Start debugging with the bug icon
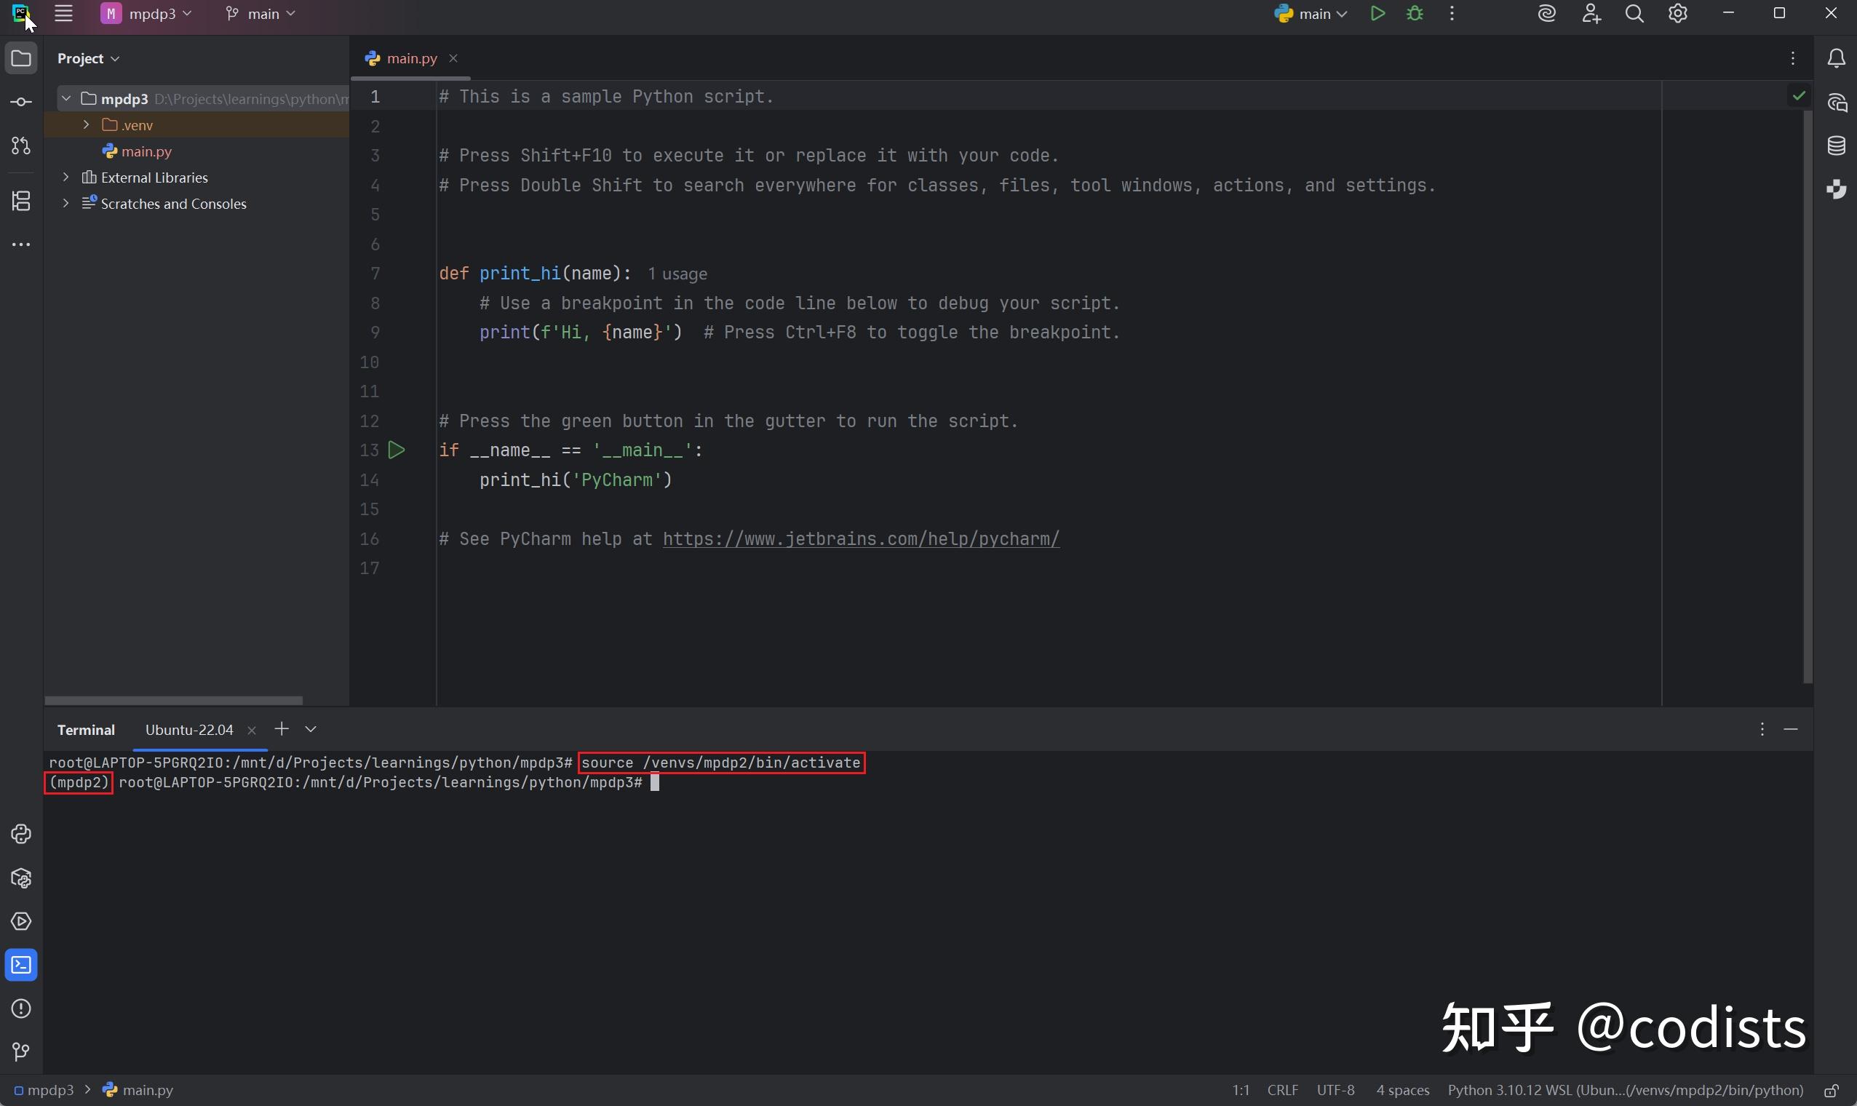The height and width of the screenshot is (1106, 1857). click(1415, 13)
